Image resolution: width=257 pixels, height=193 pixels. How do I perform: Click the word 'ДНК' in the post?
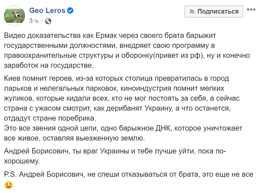[163, 128]
